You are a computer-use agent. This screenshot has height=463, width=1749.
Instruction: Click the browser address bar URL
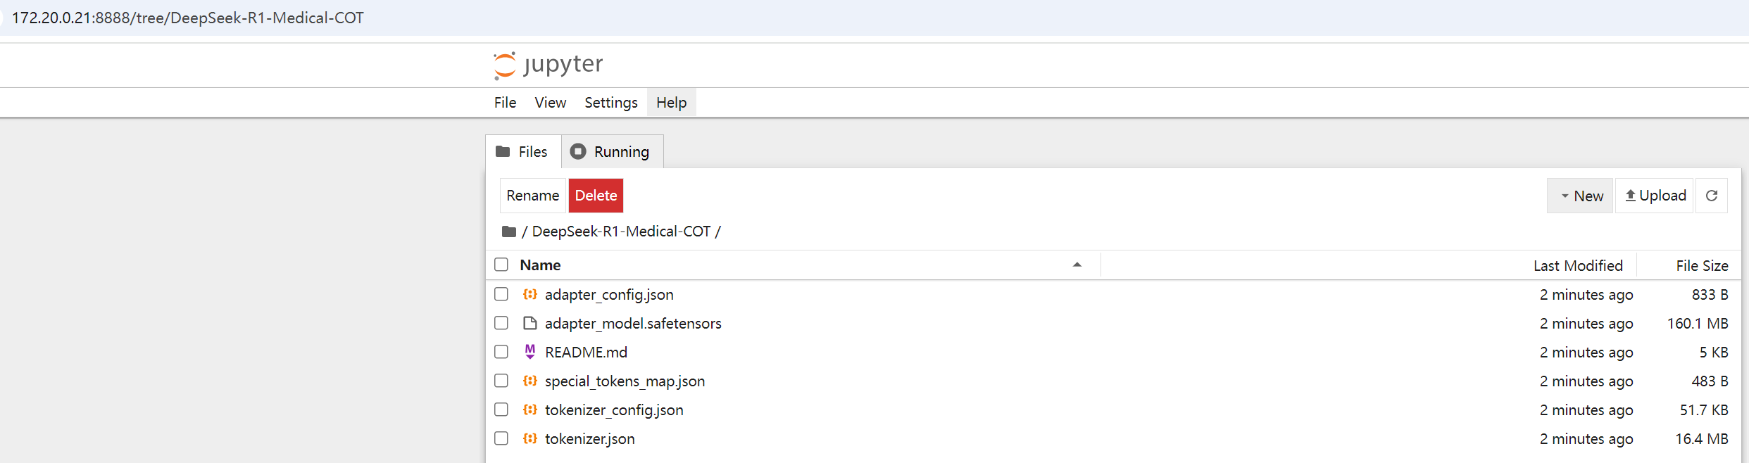[188, 18]
